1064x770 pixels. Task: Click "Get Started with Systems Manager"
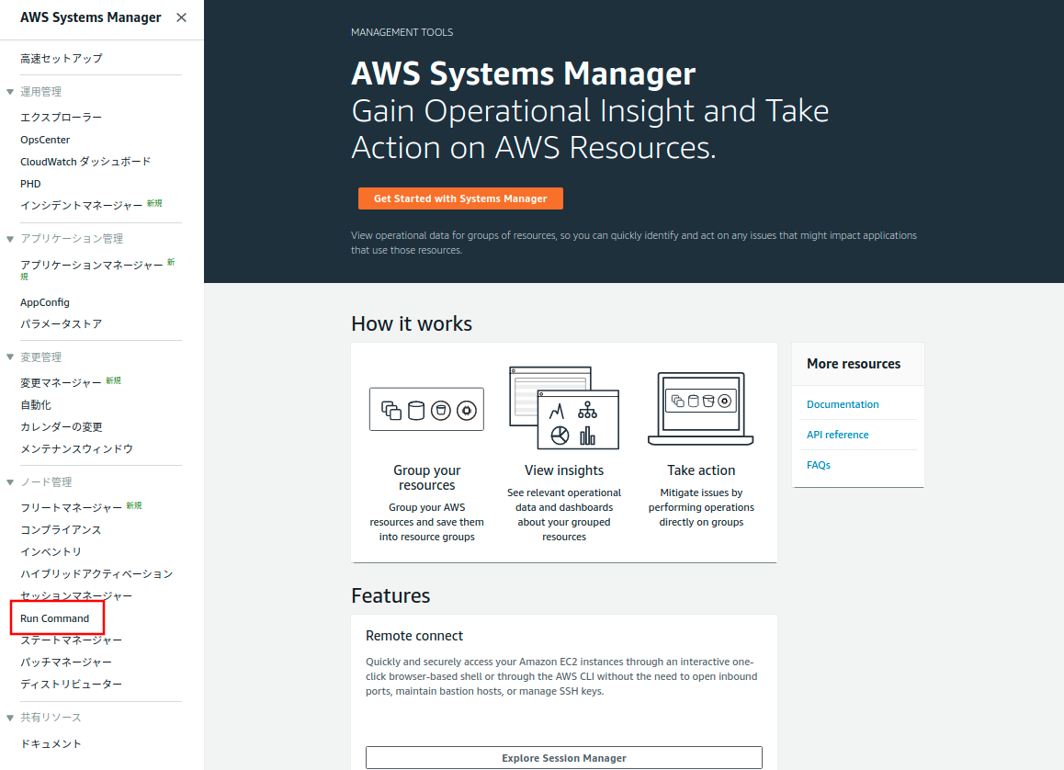pos(460,198)
